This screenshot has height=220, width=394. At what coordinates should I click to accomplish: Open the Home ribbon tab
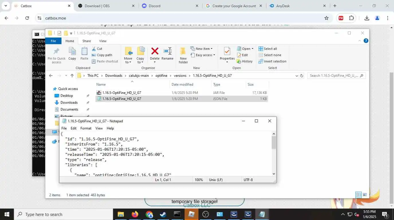click(70, 41)
